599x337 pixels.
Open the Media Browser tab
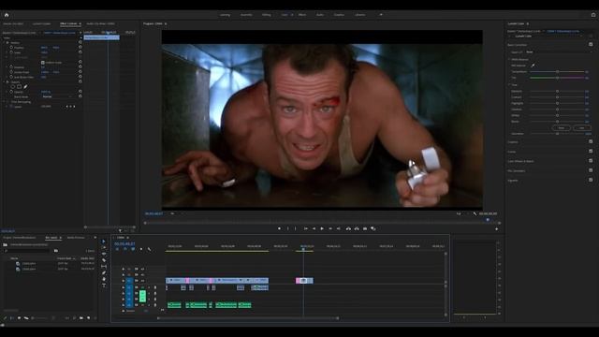(x=76, y=238)
